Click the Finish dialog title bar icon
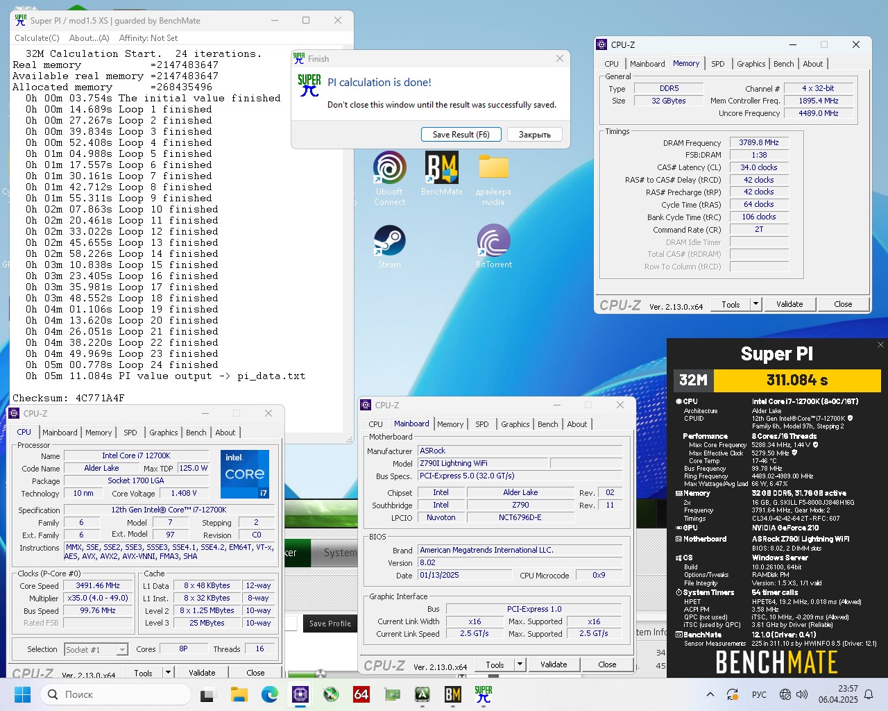Image resolution: width=888 pixels, height=711 pixels. (299, 58)
